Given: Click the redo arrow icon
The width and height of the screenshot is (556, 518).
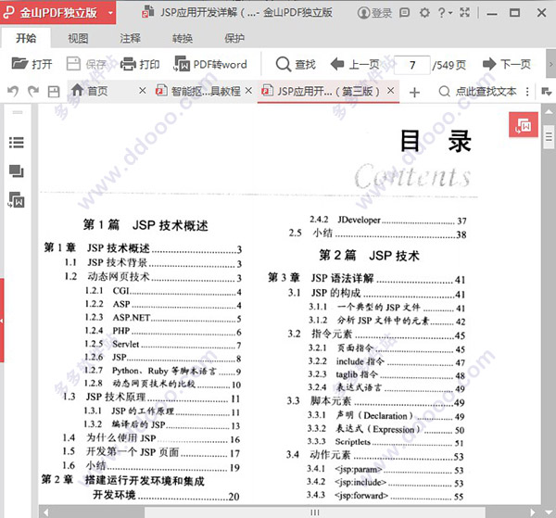Looking at the screenshot, I should click(x=33, y=92).
